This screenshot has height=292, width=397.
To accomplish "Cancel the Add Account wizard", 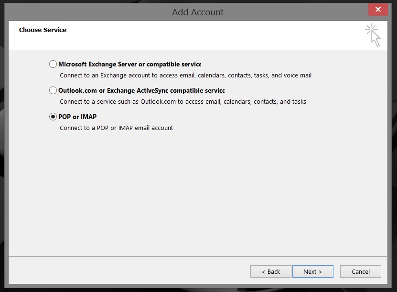I will tap(360, 271).
